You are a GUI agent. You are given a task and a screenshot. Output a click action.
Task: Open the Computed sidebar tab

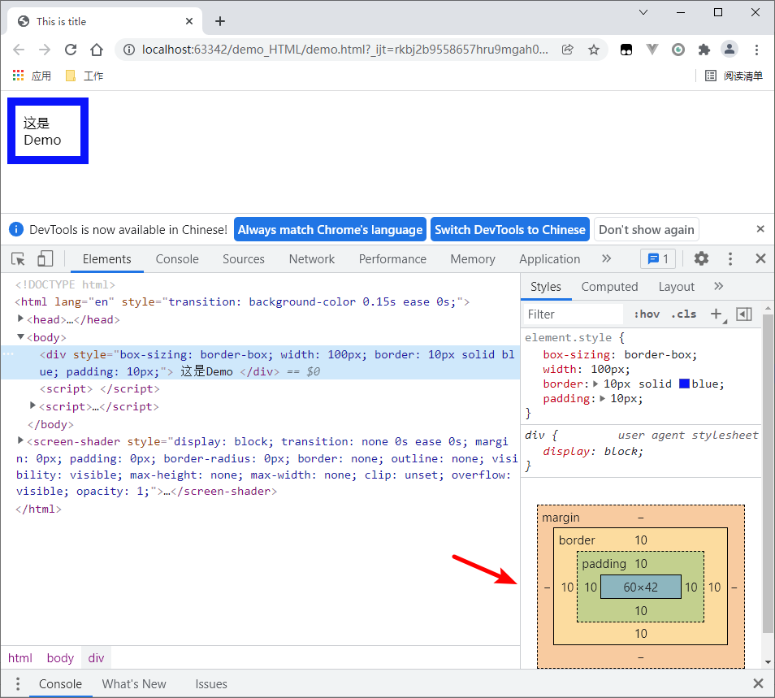[609, 287]
